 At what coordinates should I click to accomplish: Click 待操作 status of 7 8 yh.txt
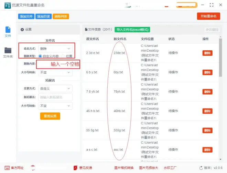tap(173, 92)
